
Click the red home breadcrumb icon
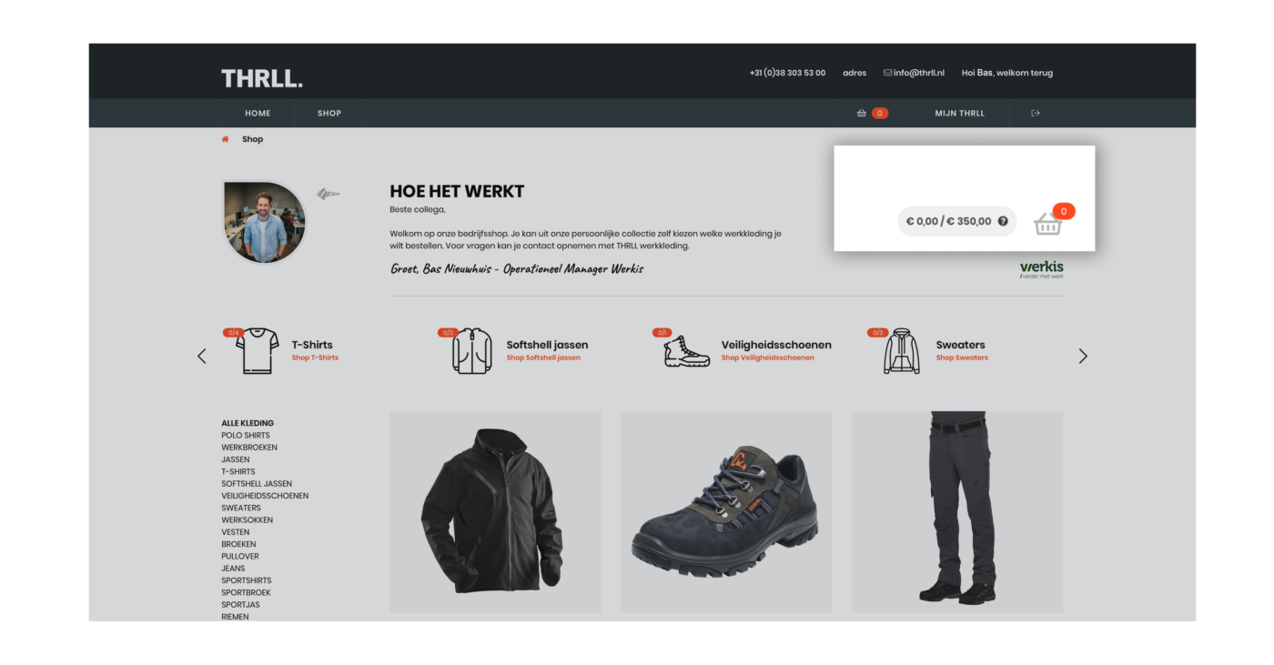(226, 139)
